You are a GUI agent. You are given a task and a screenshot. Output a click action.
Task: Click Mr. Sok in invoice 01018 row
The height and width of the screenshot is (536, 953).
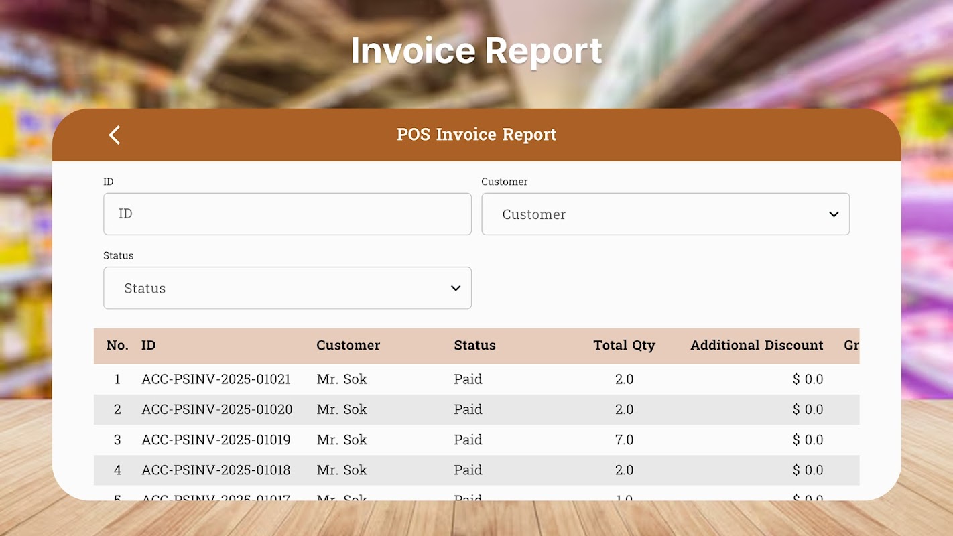[342, 470]
